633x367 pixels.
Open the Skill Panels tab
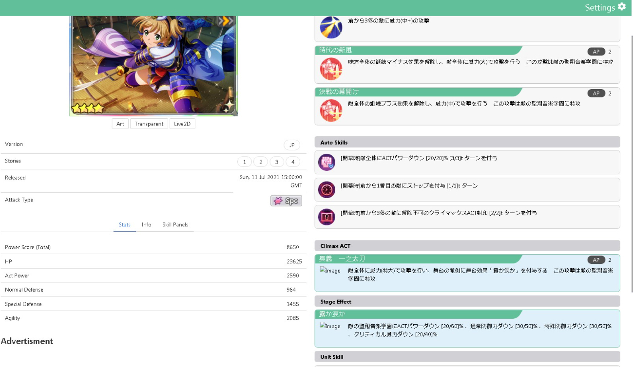pyautogui.click(x=175, y=225)
